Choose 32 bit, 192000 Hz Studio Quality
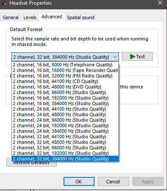 click(65, 153)
